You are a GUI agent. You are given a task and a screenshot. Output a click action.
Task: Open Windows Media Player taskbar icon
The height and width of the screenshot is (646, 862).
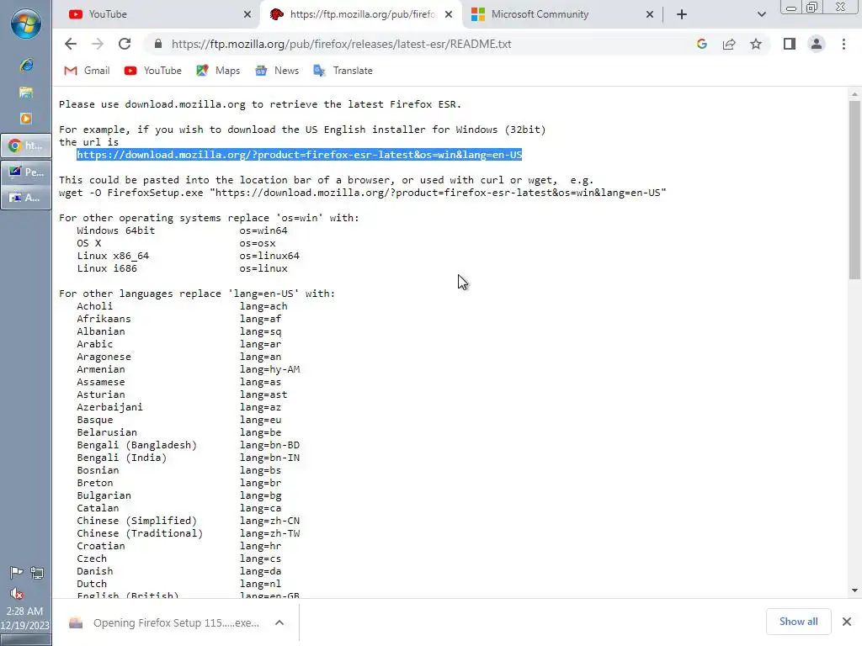[x=26, y=119]
